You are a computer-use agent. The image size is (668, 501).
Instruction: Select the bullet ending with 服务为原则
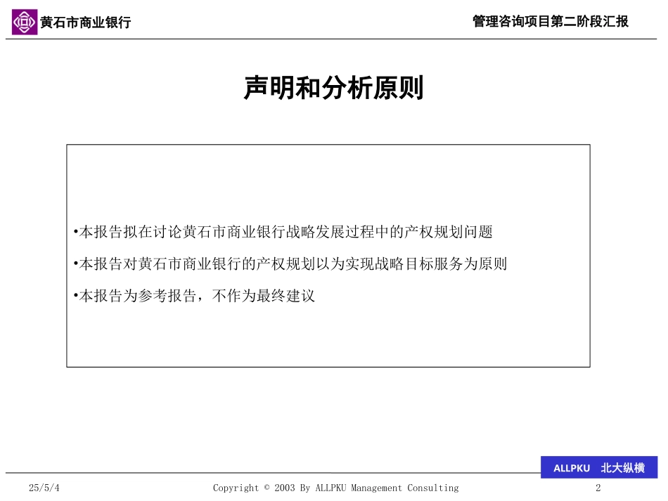[x=290, y=264]
